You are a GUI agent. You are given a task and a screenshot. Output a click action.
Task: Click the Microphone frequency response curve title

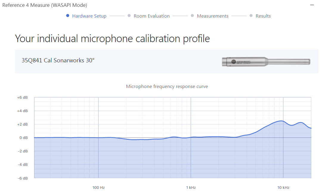[x=167, y=87]
